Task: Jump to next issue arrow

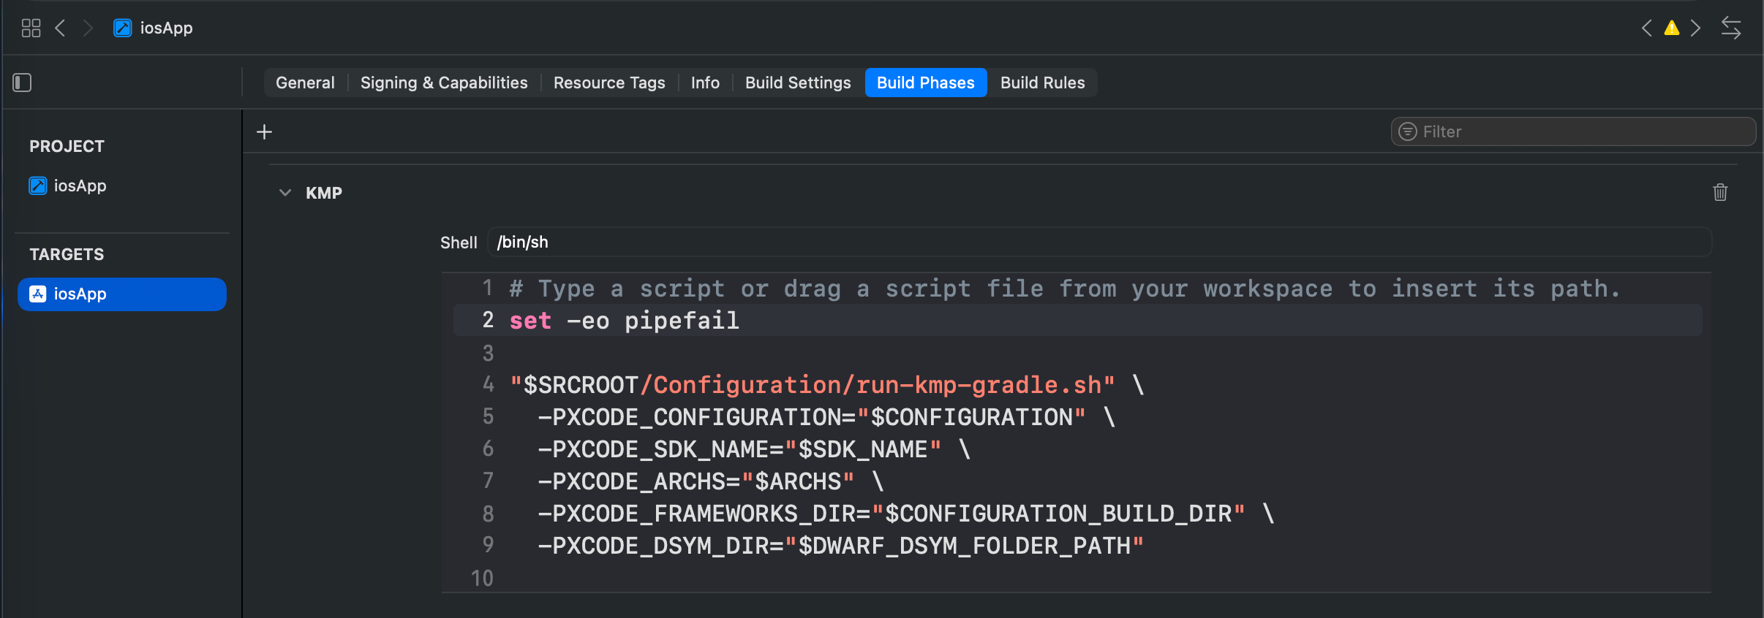Action: [1696, 28]
